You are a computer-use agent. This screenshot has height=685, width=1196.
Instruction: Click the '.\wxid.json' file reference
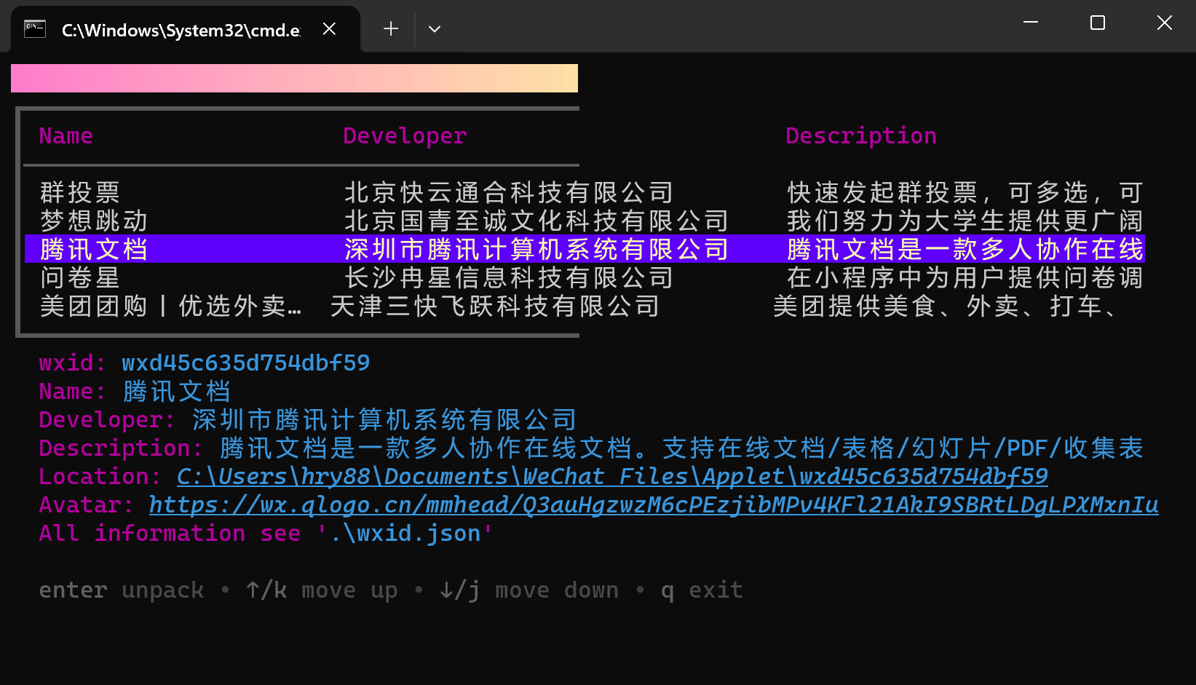405,534
